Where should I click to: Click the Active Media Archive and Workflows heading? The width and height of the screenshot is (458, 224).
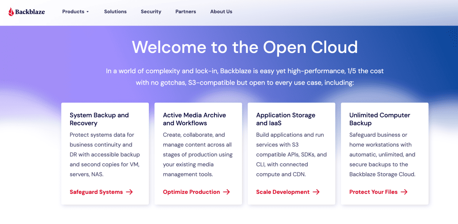click(x=194, y=119)
